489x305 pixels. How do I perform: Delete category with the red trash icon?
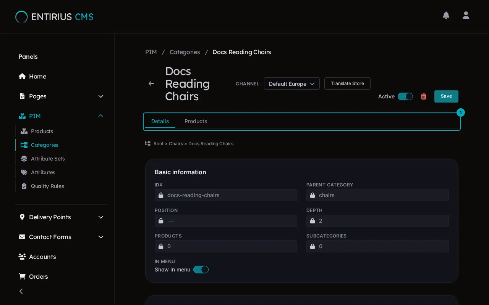click(424, 96)
